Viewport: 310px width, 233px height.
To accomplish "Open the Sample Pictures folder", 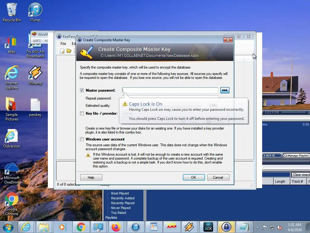I will tap(12, 109).
